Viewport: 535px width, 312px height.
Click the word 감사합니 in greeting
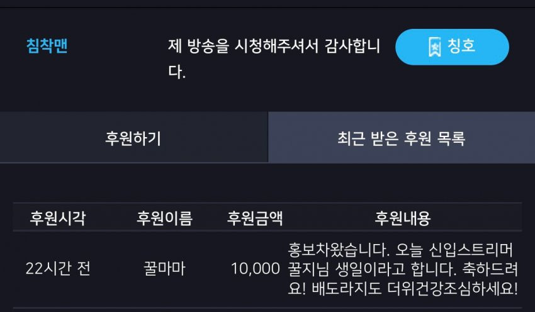pos(352,46)
